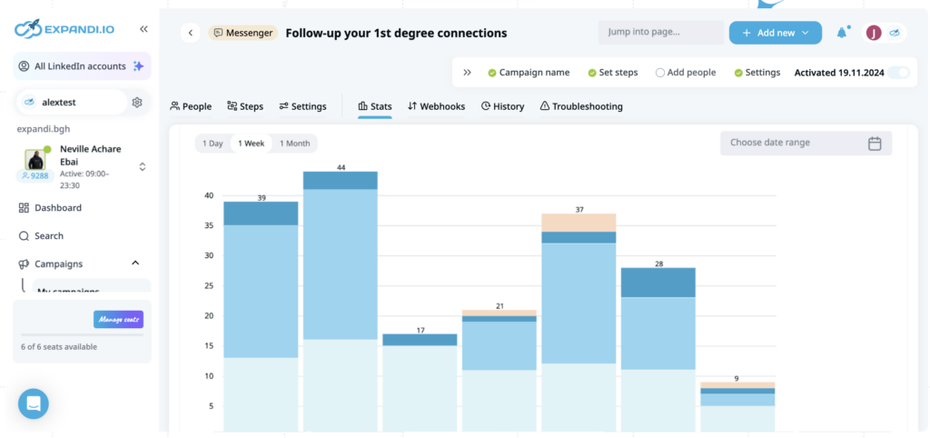Open the calendar icon in date range
The image size is (930, 438).
(875, 143)
